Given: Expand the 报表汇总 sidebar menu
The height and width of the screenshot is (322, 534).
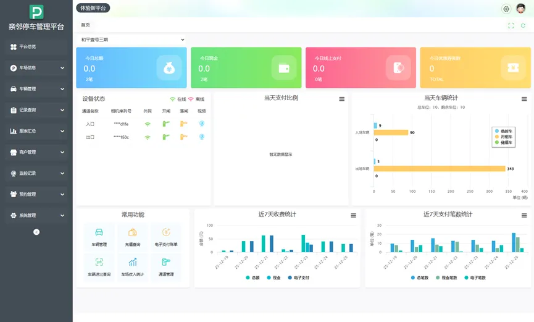Looking at the screenshot, I should 36,131.
